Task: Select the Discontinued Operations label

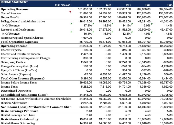Action: pyautogui.click(x=16, y=91)
